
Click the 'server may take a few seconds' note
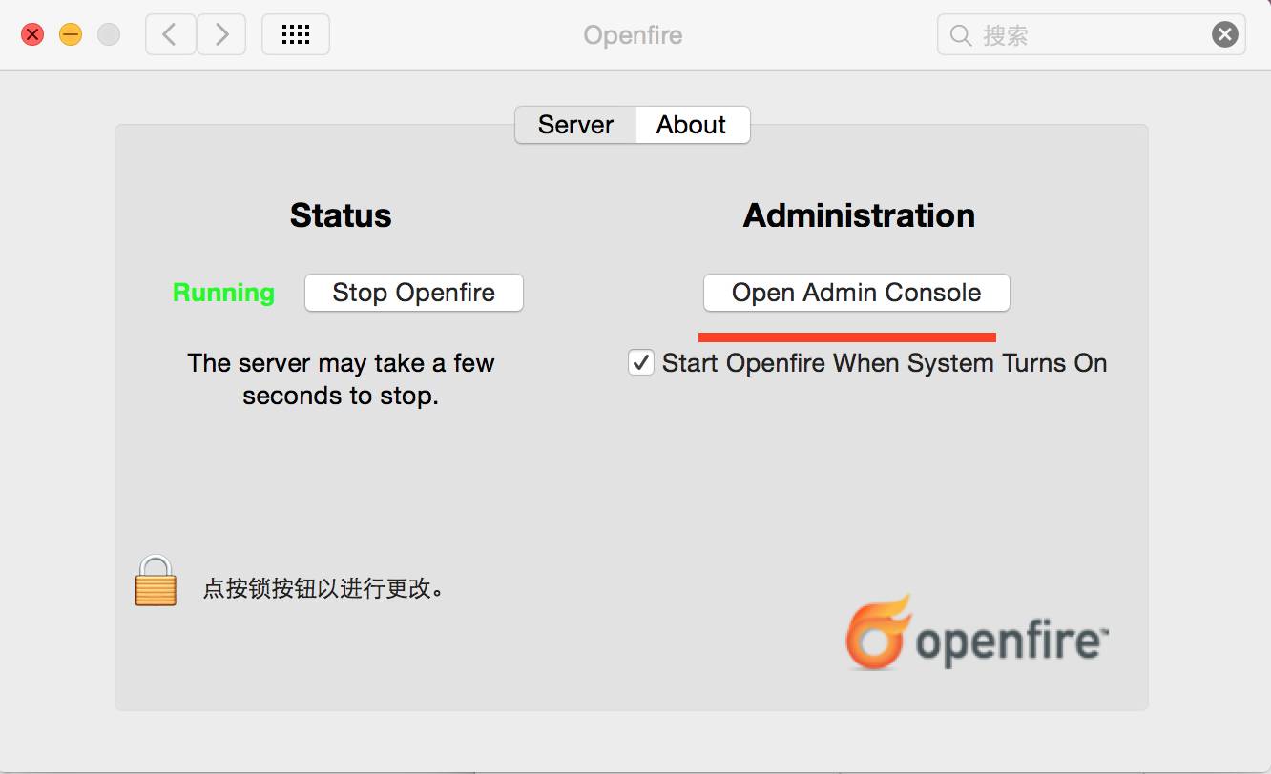pos(341,379)
